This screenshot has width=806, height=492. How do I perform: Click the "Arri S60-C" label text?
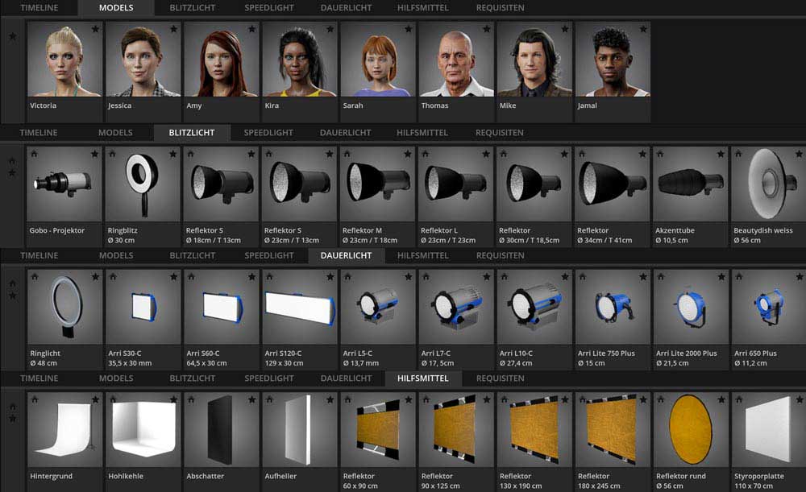(x=203, y=353)
